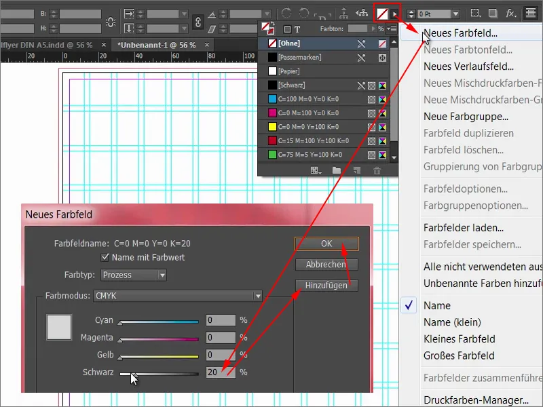Click the shear angle icon
The height and width of the screenshot is (407, 543).
pos(212,29)
